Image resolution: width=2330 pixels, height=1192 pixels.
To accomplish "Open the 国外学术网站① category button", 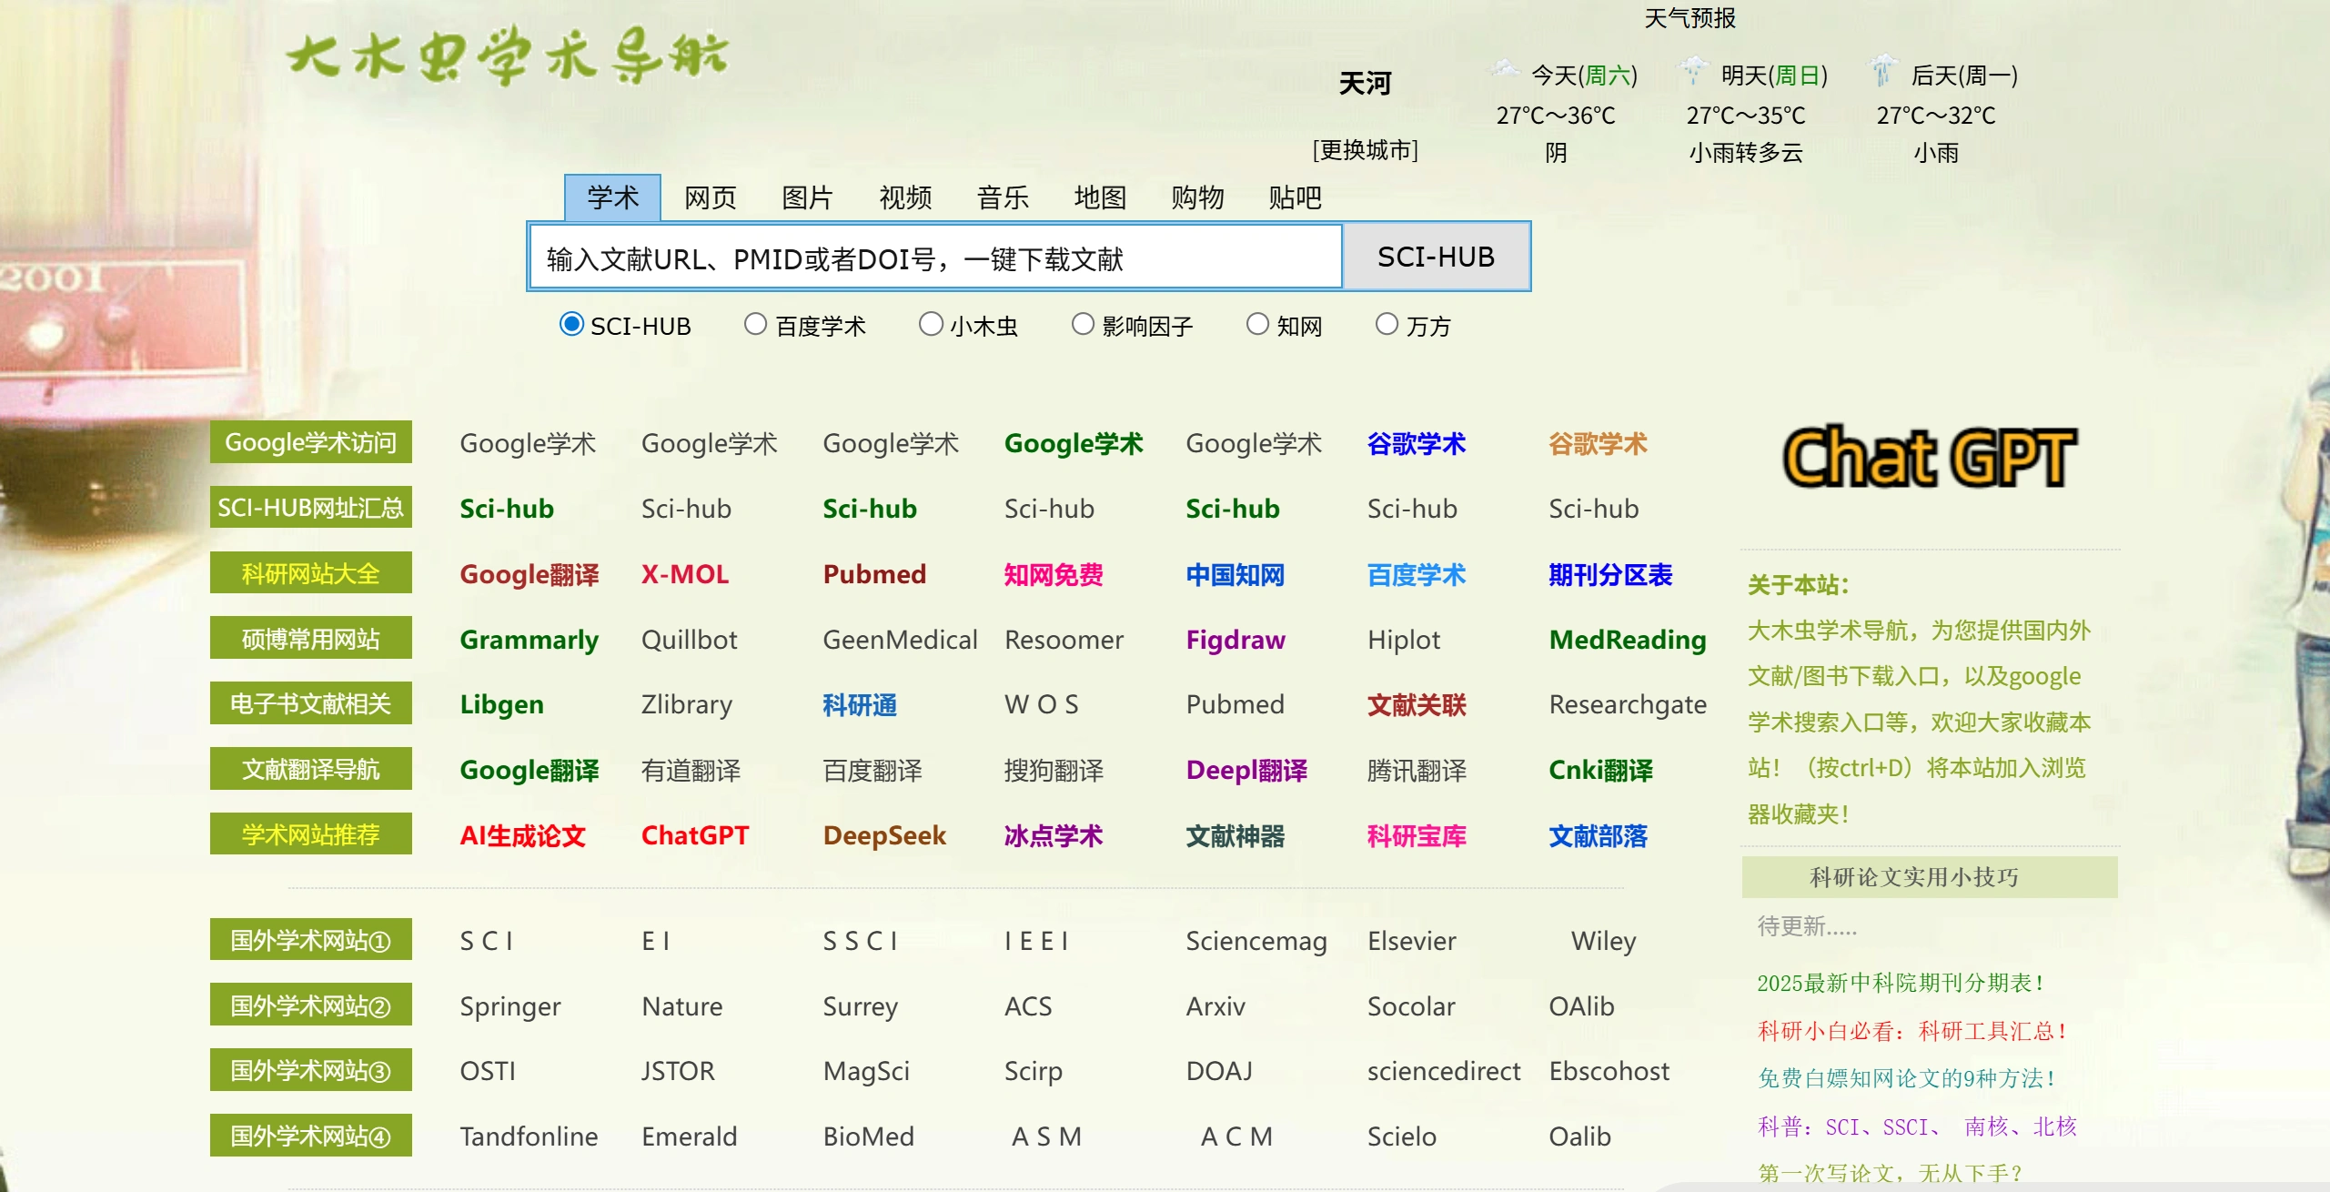I will click(x=311, y=940).
